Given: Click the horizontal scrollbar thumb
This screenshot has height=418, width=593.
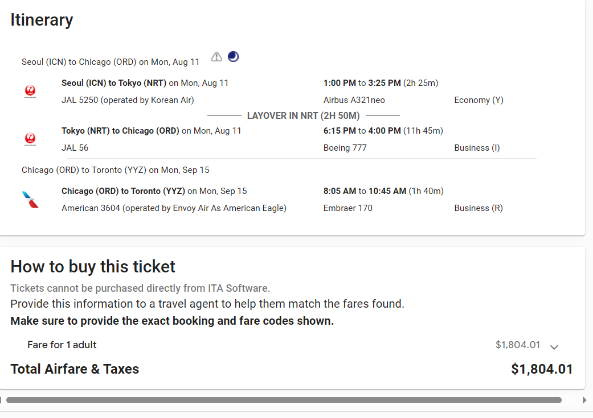Looking at the screenshot, I should tap(284, 400).
